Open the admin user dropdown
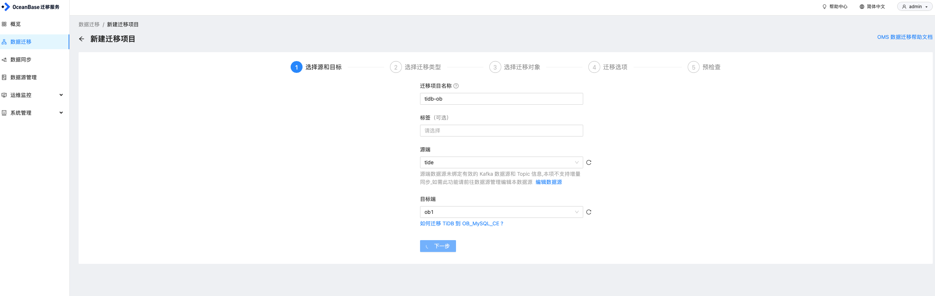This screenshot has height=296, width=935. [915, 7]
